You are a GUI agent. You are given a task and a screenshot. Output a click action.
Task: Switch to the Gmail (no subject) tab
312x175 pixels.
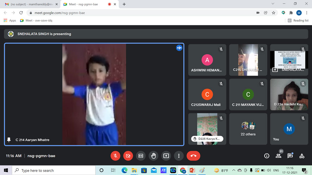30,4
